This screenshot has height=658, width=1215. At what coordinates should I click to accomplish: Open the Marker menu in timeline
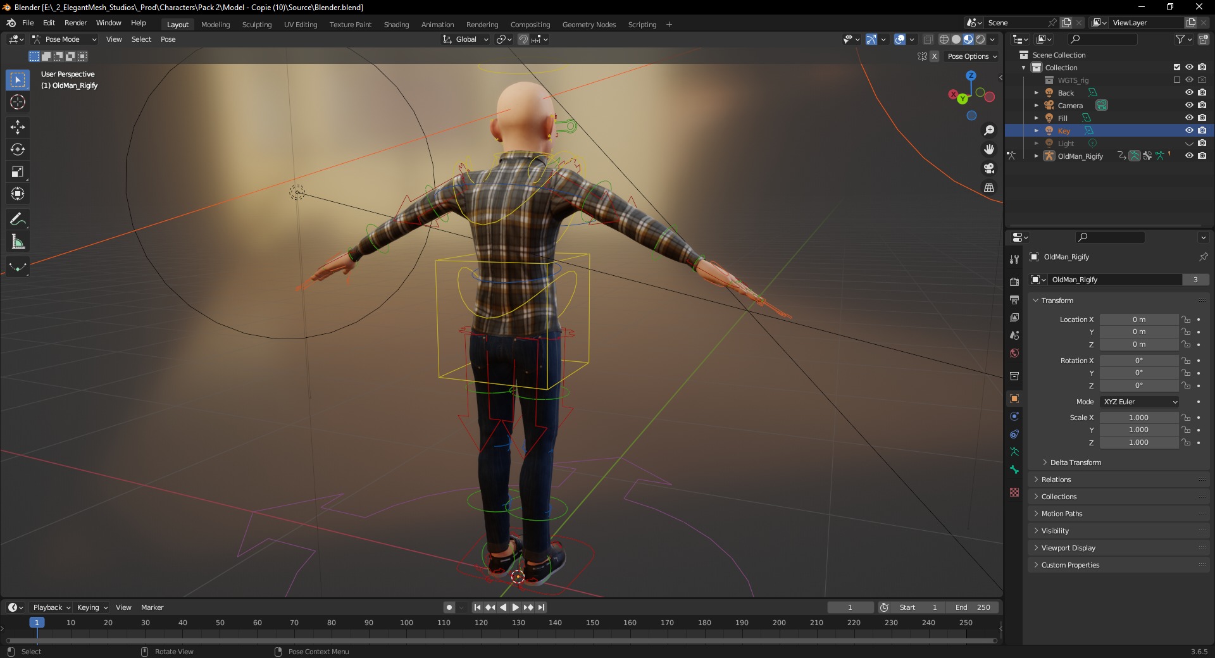click(152, 607)
